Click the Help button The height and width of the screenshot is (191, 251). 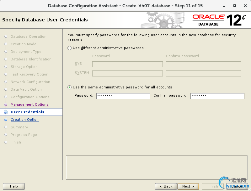[14, 186]
